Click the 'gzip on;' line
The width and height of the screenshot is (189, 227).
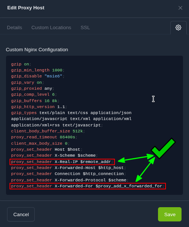(21, 64)
